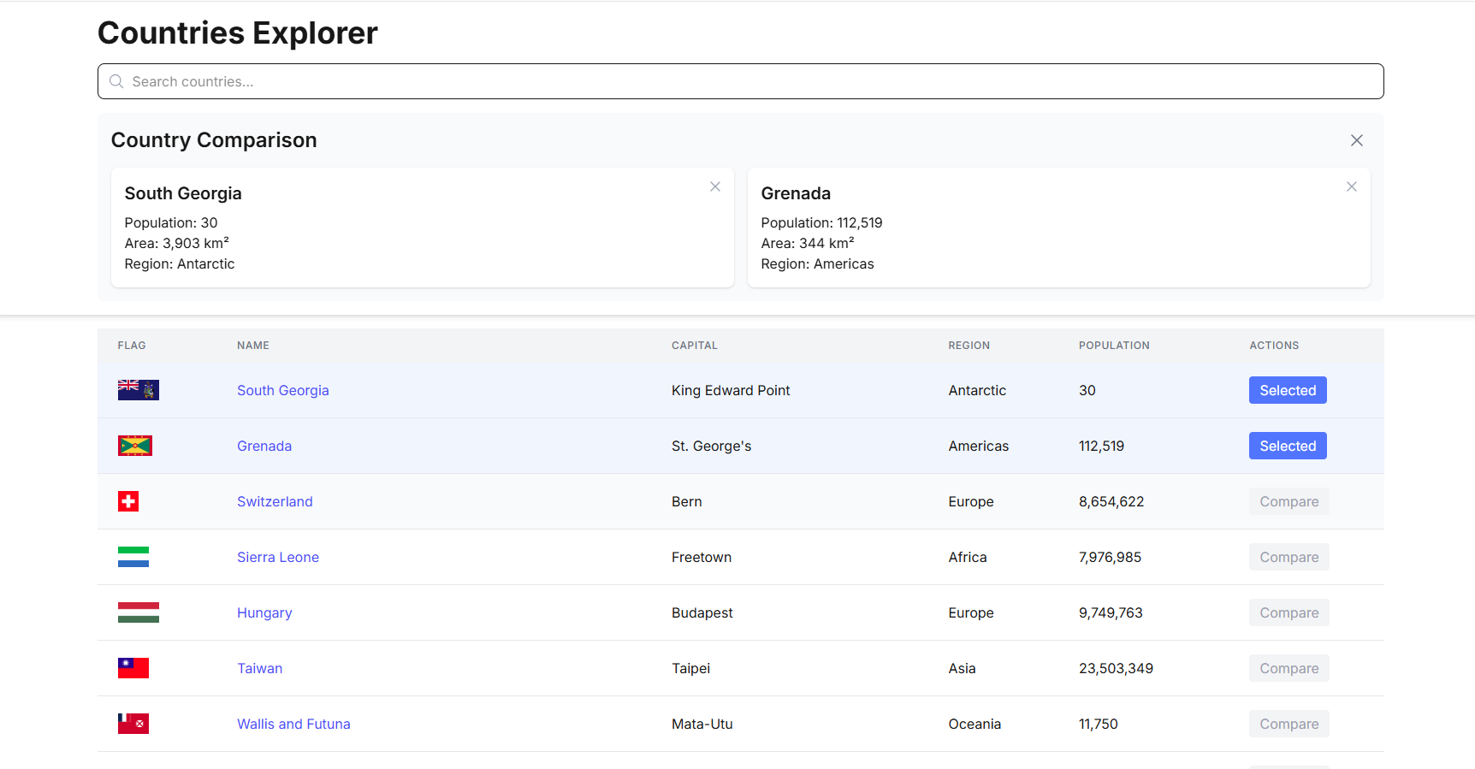Click Compare for Switzerland
1475x769 pixels.
click(x=1289, y=501)
